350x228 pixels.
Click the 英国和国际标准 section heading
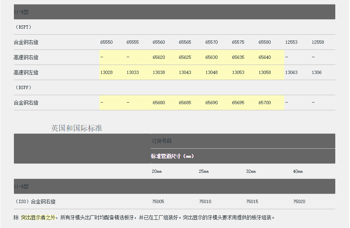pos(76,128)
